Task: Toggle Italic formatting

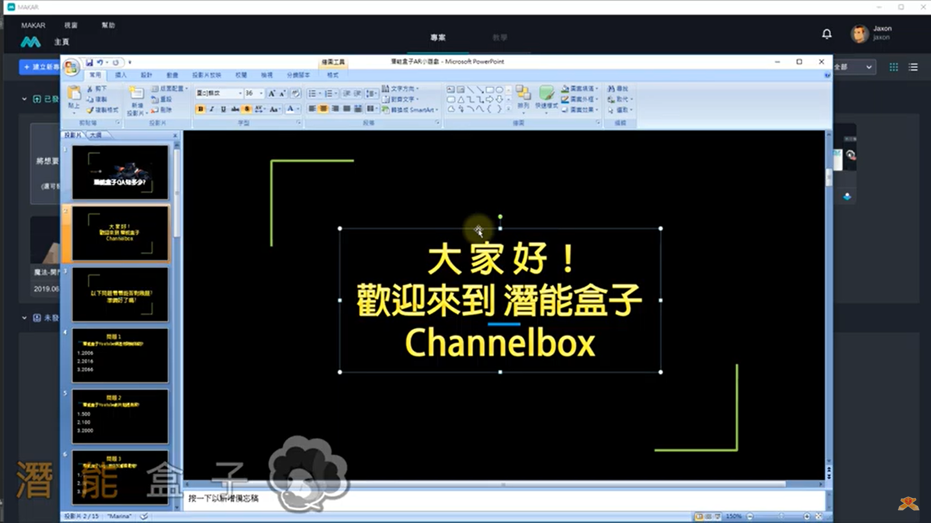Action: point(212,109)
